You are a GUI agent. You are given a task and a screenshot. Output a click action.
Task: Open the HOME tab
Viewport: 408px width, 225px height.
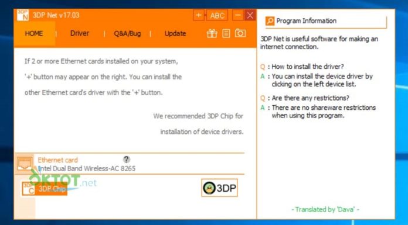tap(34, 33)
